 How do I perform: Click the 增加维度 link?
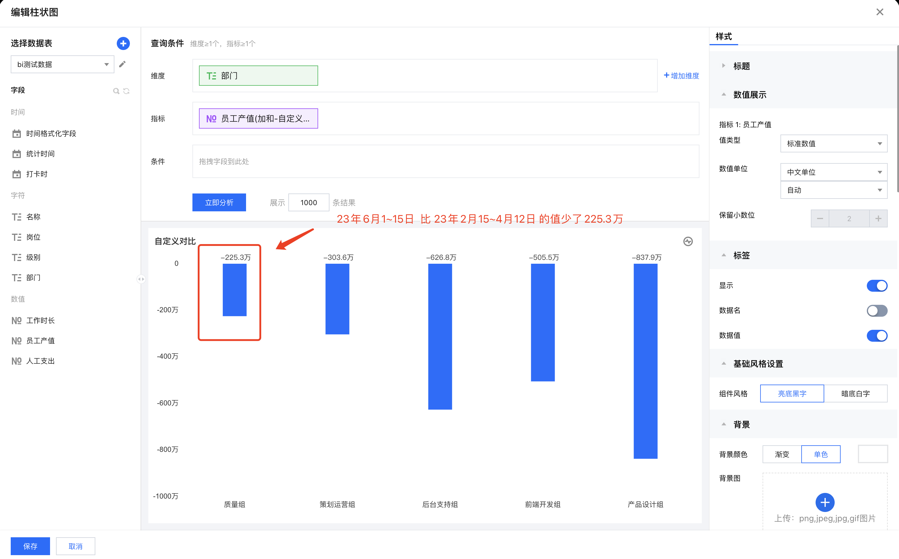[682, 76]
